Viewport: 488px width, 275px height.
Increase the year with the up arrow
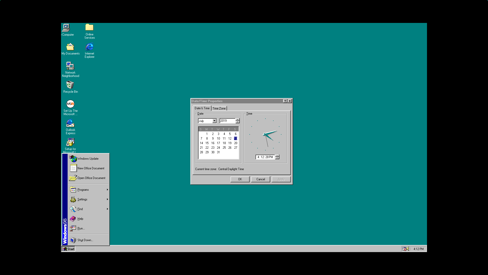click(238, 120)
